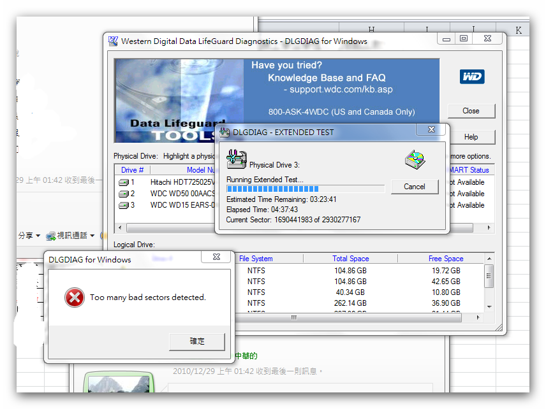Click the Data Lifeguard Tools banner image
Screen dimensions: 546x409
point(179,101)
